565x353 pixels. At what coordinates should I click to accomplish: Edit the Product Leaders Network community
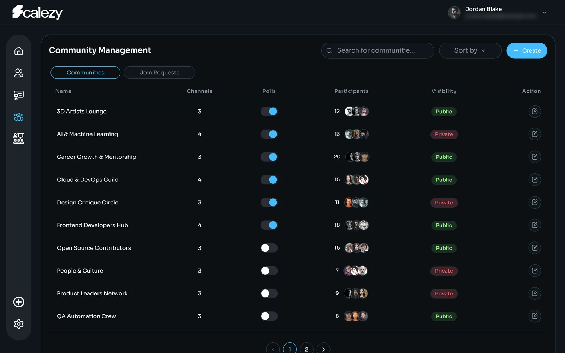[535, 293]
